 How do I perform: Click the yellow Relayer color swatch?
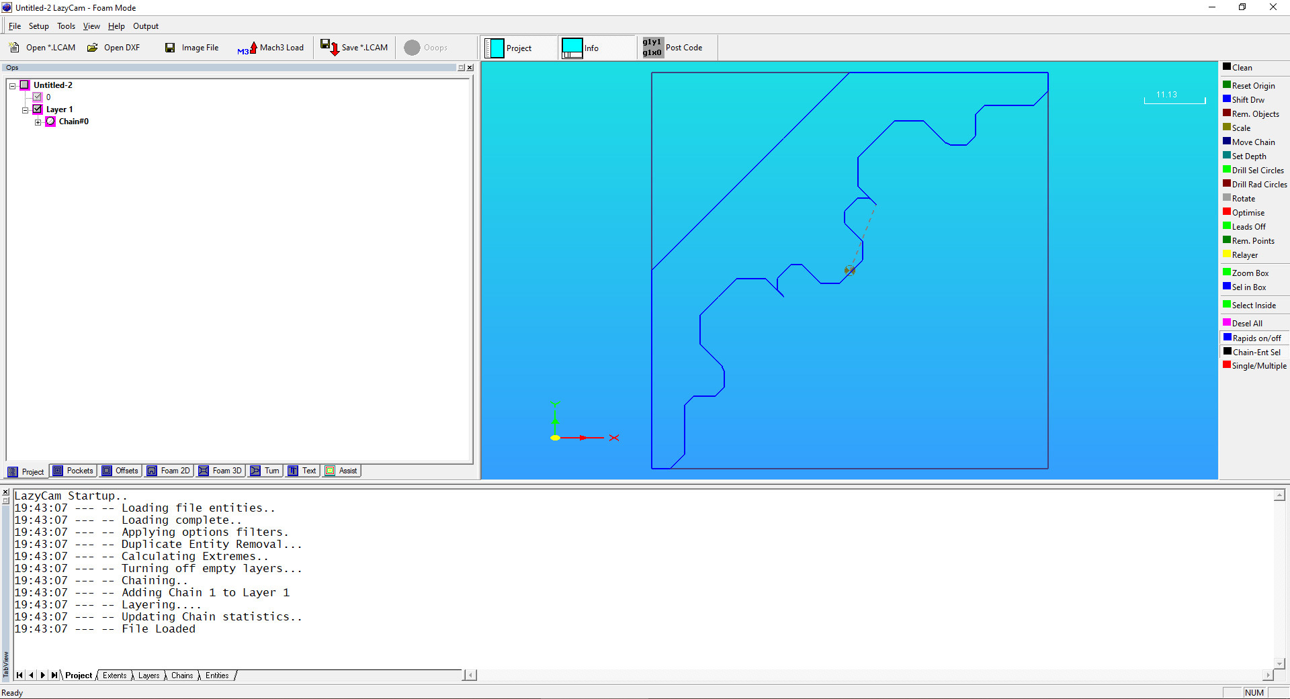click(1227, 254)
